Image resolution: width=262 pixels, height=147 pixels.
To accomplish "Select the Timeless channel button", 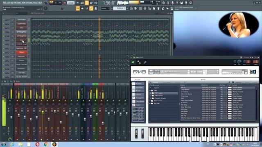I will tap(21, 56).
